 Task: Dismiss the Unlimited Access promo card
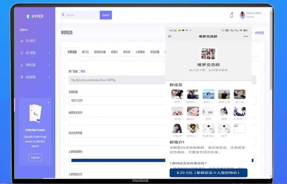coord(48,103)
